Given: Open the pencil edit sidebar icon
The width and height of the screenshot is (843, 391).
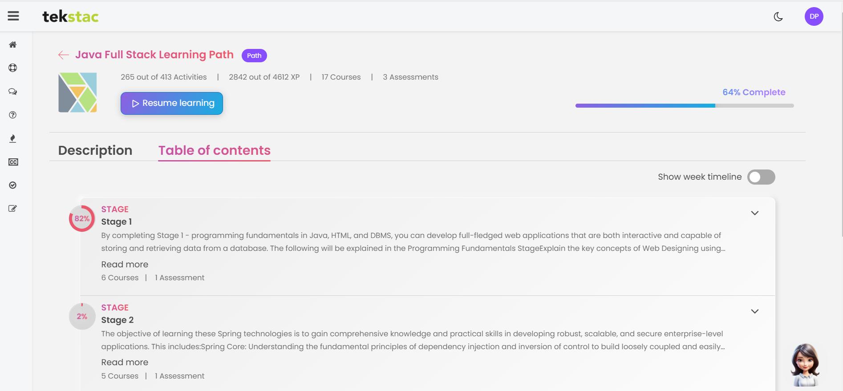Looking at the screenshot, I should point(13,209).
